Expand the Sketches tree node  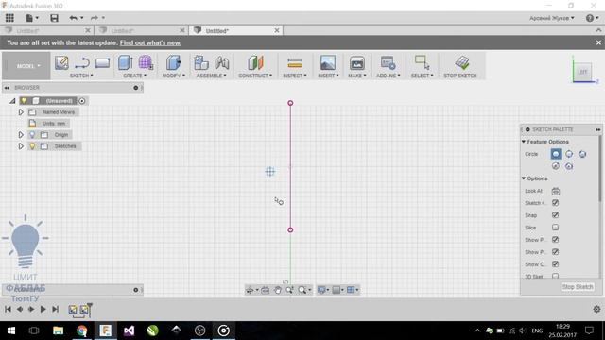(x=21, y=146)
